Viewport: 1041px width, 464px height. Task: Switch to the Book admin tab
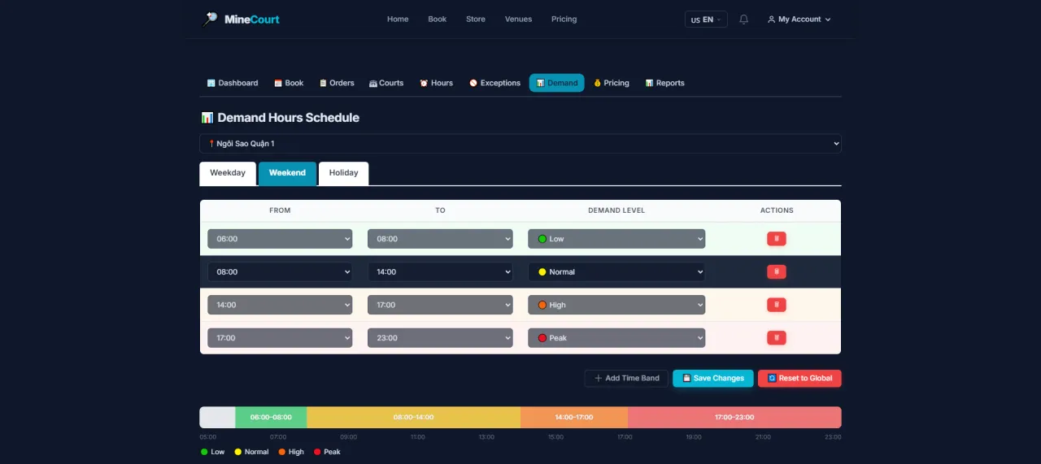click(x=289, y=83)
